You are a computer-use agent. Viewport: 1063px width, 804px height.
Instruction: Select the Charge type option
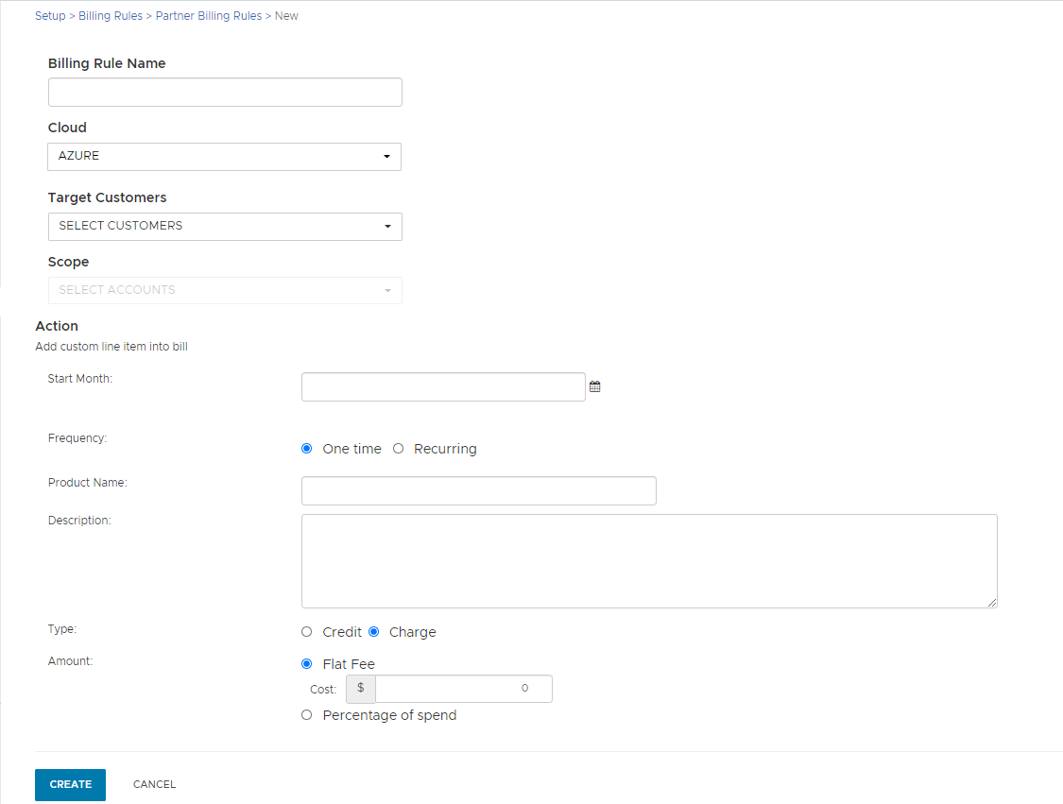(x=374, y=631)
